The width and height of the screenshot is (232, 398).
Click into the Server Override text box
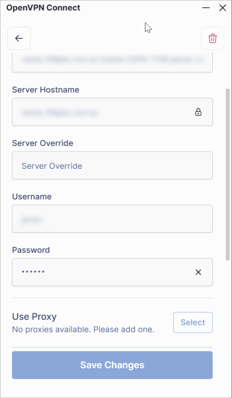[112, 165]
